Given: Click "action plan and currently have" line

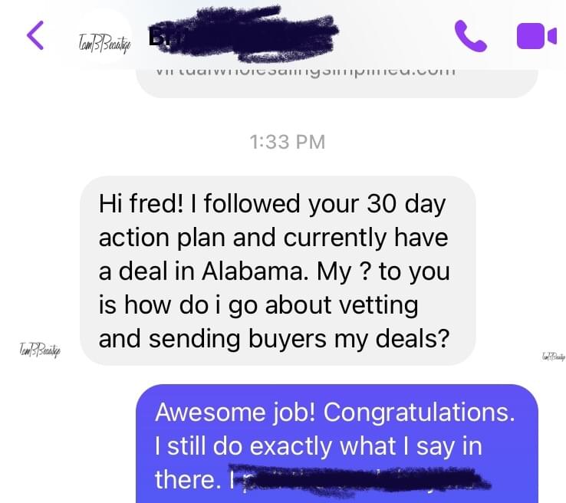Looking at the screenshot, I should pos(273,238).
